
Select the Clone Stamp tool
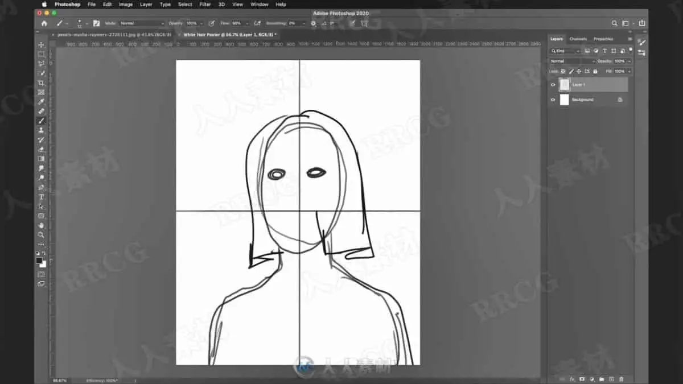coord(41,130)
